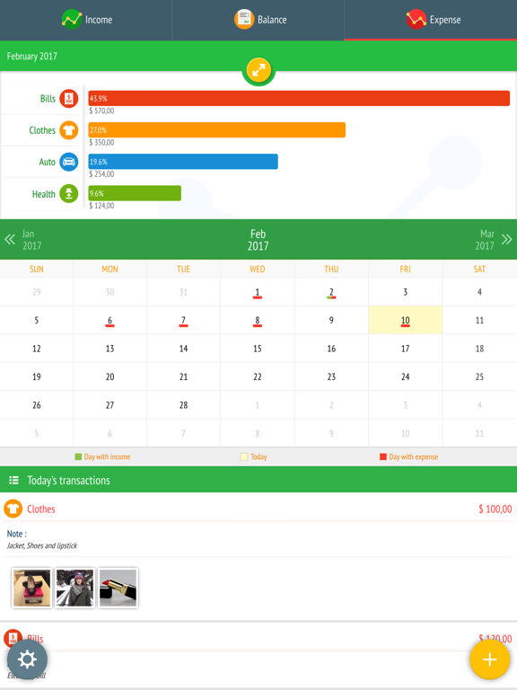Select February 7 on calendar

pos(183,321)
